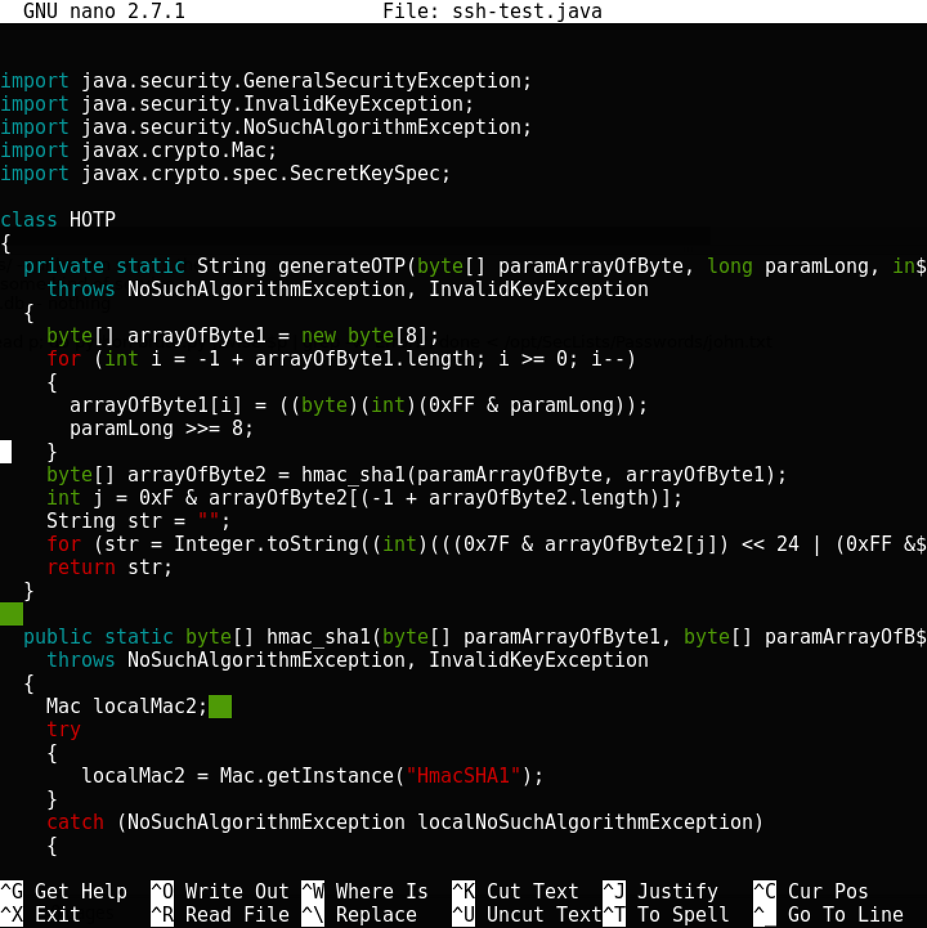Click the ^X Exit shortcut

click(x=41, y=914)
